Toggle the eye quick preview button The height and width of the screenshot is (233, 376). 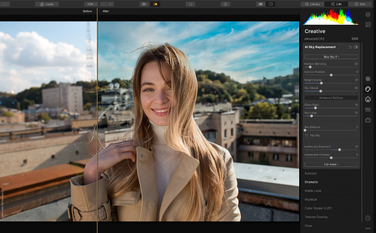pos(144,4)
